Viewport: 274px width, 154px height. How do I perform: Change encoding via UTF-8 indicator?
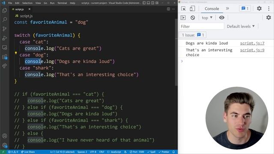(93, 152)
